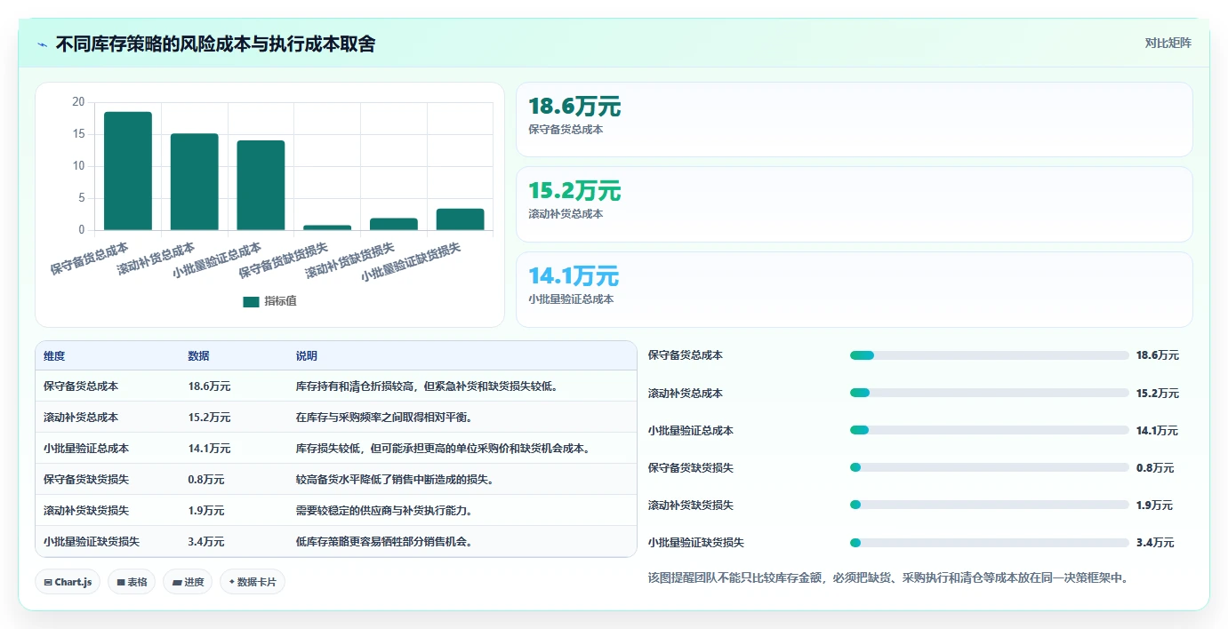Image resolution: width=1228 pixels, height=629 pixels.
Task: Click the 滚动补货缺货损失 label in the progress list
Action: click(691, 505)
